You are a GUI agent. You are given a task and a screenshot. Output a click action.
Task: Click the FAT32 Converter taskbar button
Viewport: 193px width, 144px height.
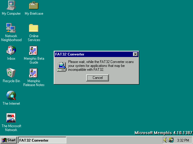coord(42,140)
